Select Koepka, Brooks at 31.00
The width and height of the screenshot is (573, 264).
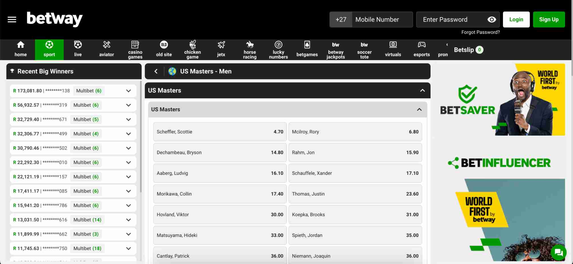355,215
